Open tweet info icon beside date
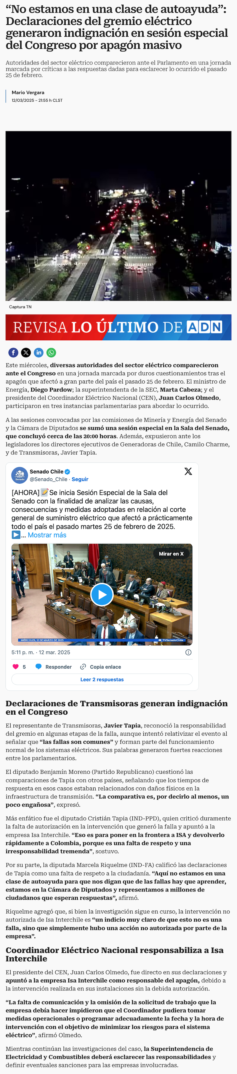Viewport: 237px width, 1074px height. pos(188,652)
